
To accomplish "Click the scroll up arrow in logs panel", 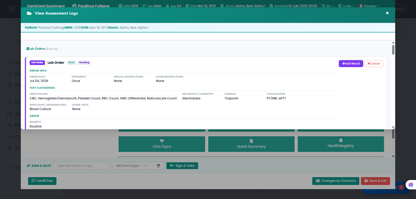I will [x=393, y=42].
